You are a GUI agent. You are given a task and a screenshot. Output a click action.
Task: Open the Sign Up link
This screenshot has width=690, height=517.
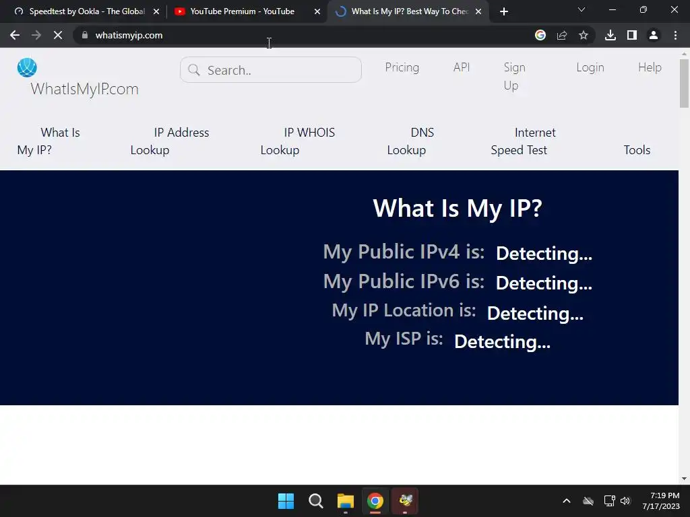tap(514, 76)
